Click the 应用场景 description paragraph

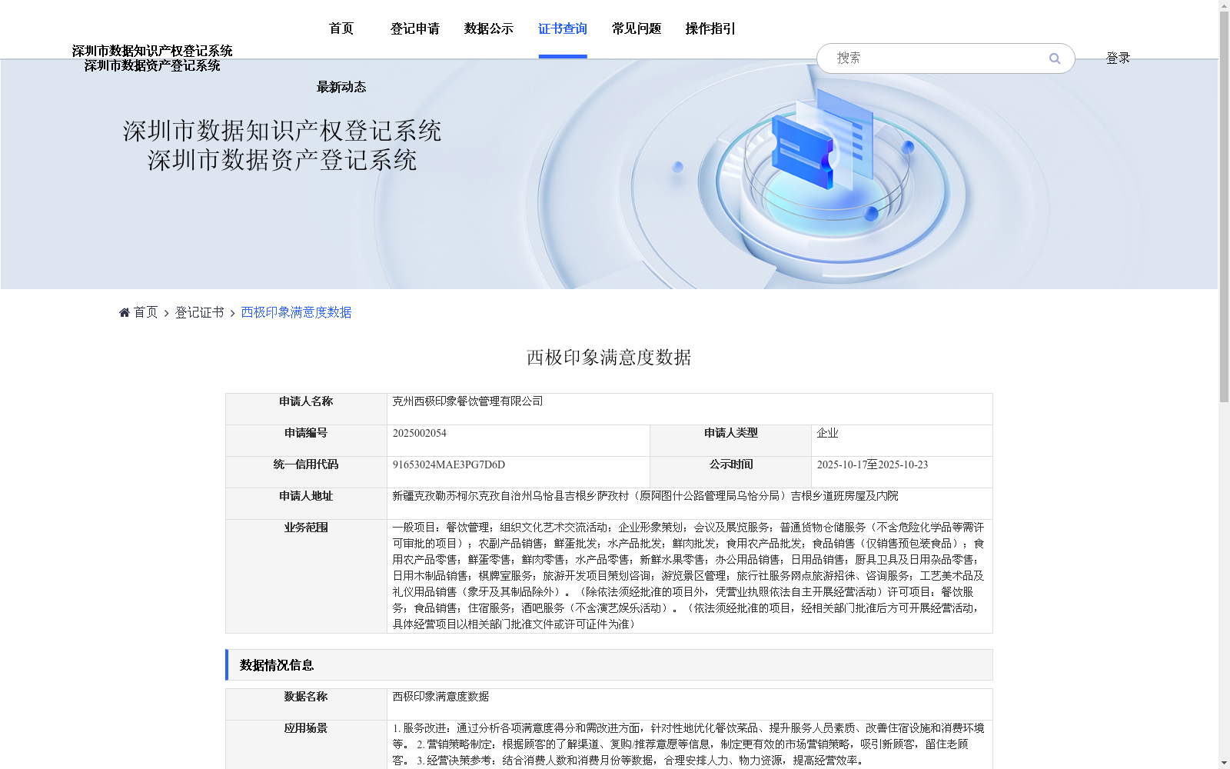click(x=689, y=744)
